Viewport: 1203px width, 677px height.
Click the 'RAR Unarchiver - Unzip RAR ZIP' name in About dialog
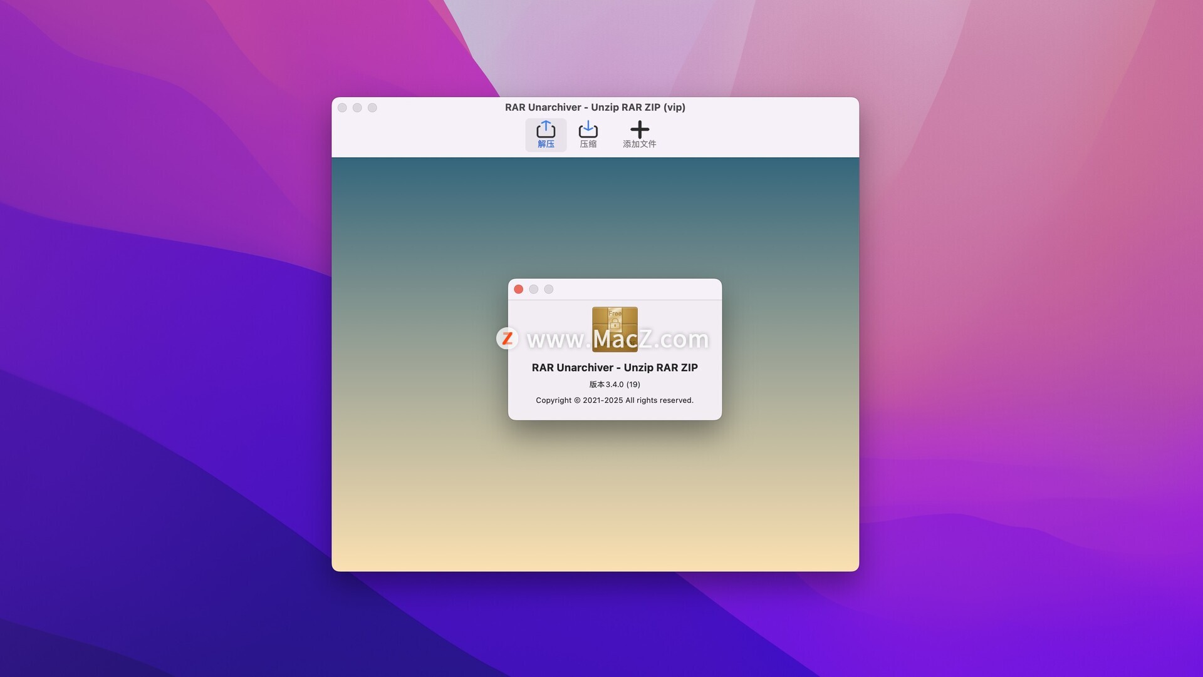click(x=615, y=367)
